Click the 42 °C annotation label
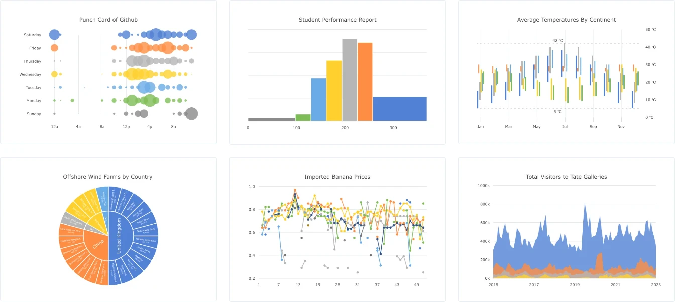The height and width of the screenshot is (302, 675). (x=558, y=40)
